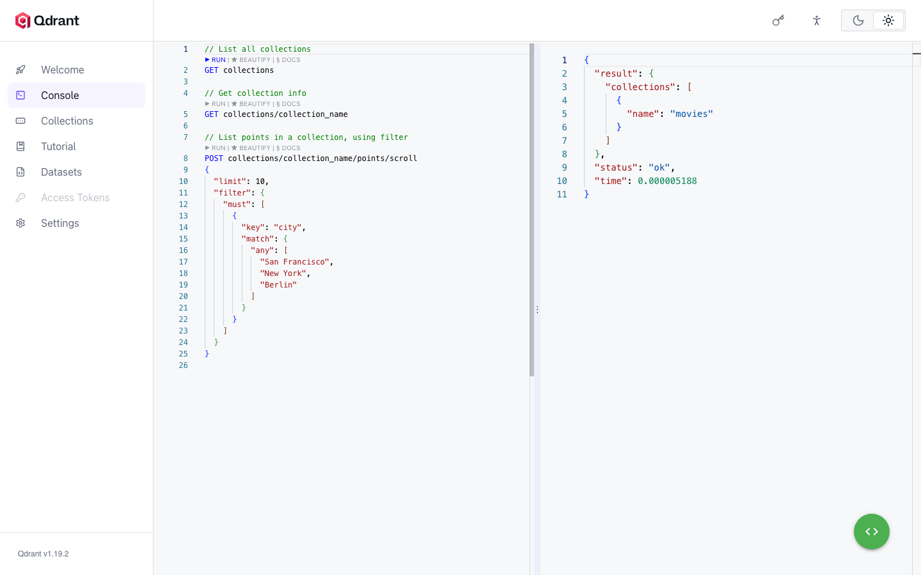
Task: Click the "New York" value in editor
Action: (283, 273)
